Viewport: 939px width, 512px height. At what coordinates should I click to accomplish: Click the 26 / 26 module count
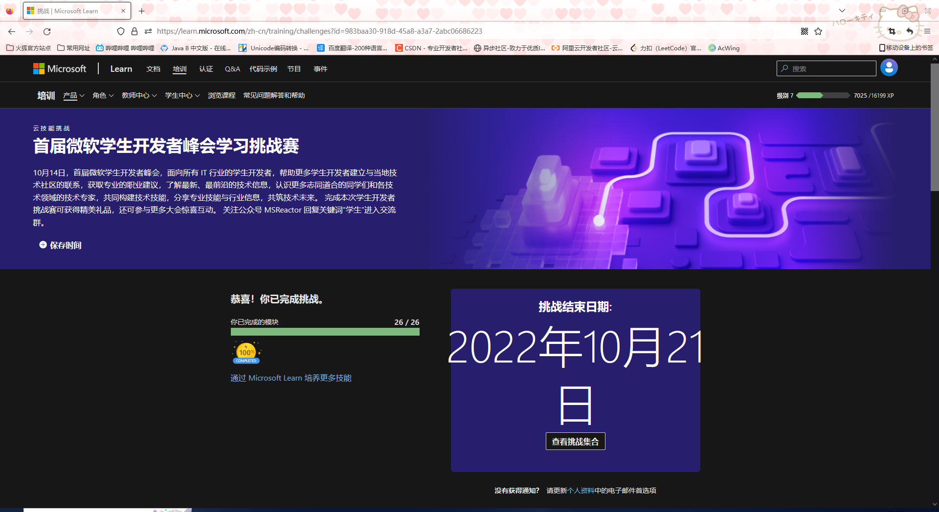click(x=406, y=322)
